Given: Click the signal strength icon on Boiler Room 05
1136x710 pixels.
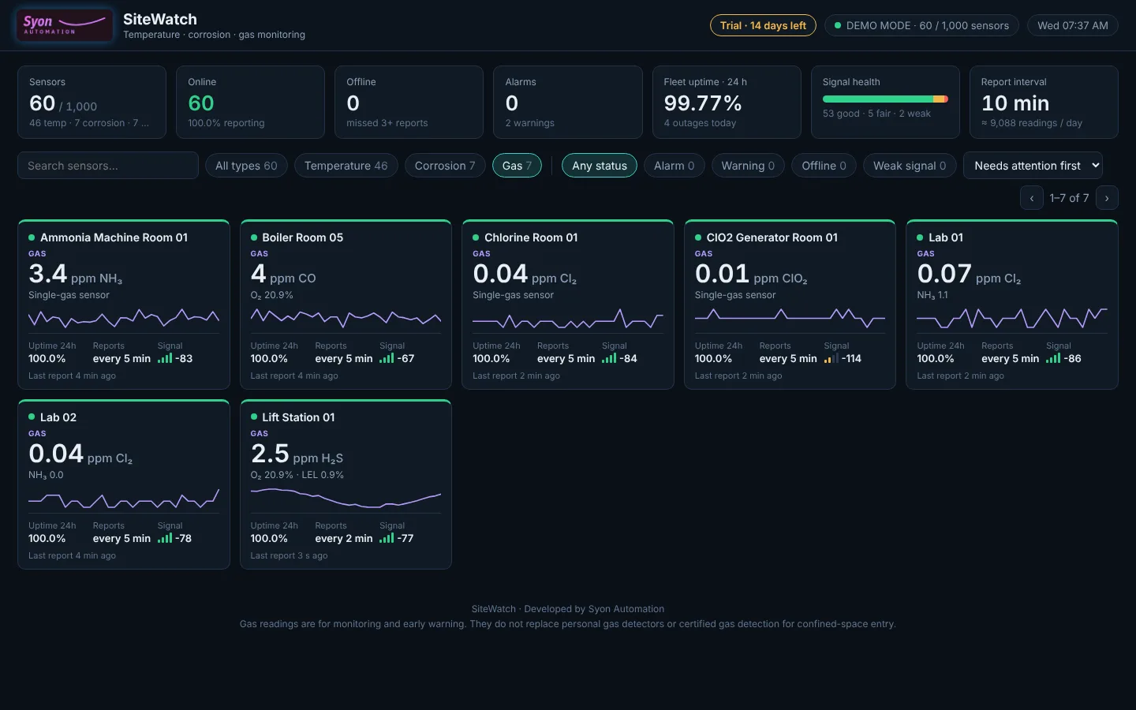Looking at the screenshot, I should click(387, 358).
